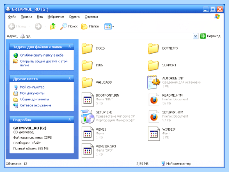Open the Back history dropdown arrow
The width and height of the screenshot is (229, 172).
point(30,26)
